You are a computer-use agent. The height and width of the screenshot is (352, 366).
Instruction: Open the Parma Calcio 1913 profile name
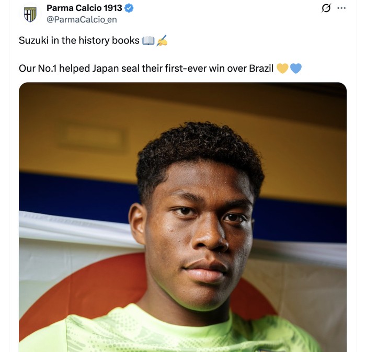84,8
